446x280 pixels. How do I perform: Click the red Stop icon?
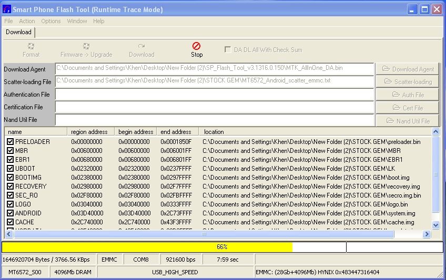(197, 46)
